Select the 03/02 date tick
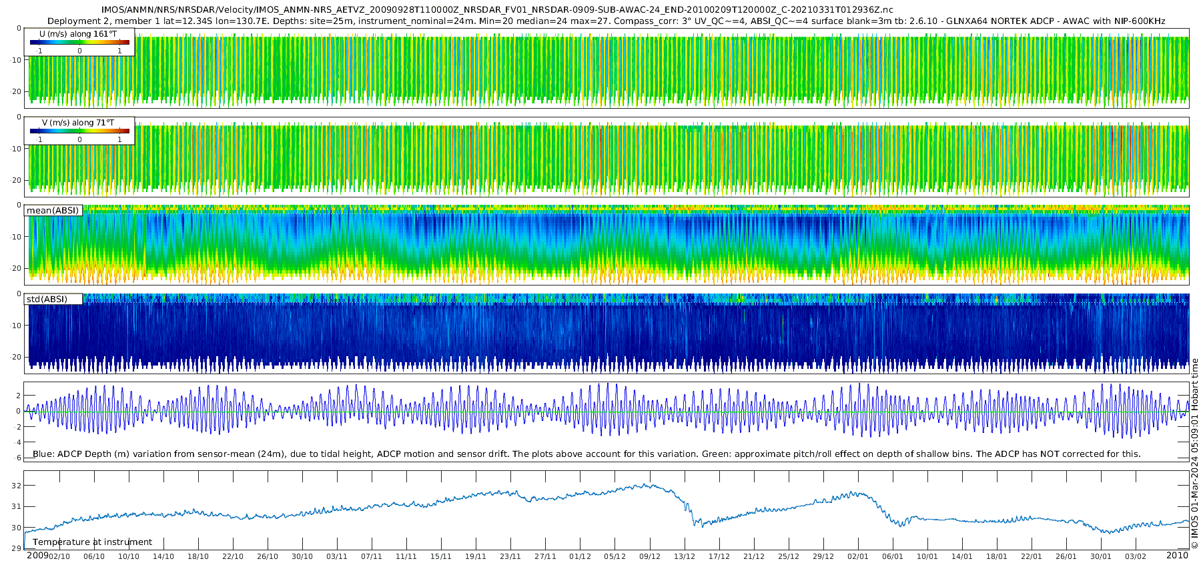 (x=1136, y=556)
